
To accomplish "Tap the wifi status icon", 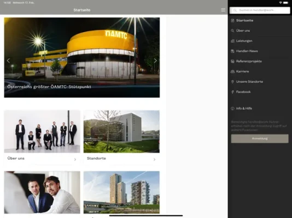I will click(x=281, y=3).
